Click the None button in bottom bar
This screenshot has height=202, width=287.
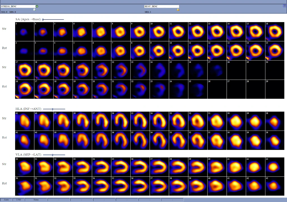(36, 199)
